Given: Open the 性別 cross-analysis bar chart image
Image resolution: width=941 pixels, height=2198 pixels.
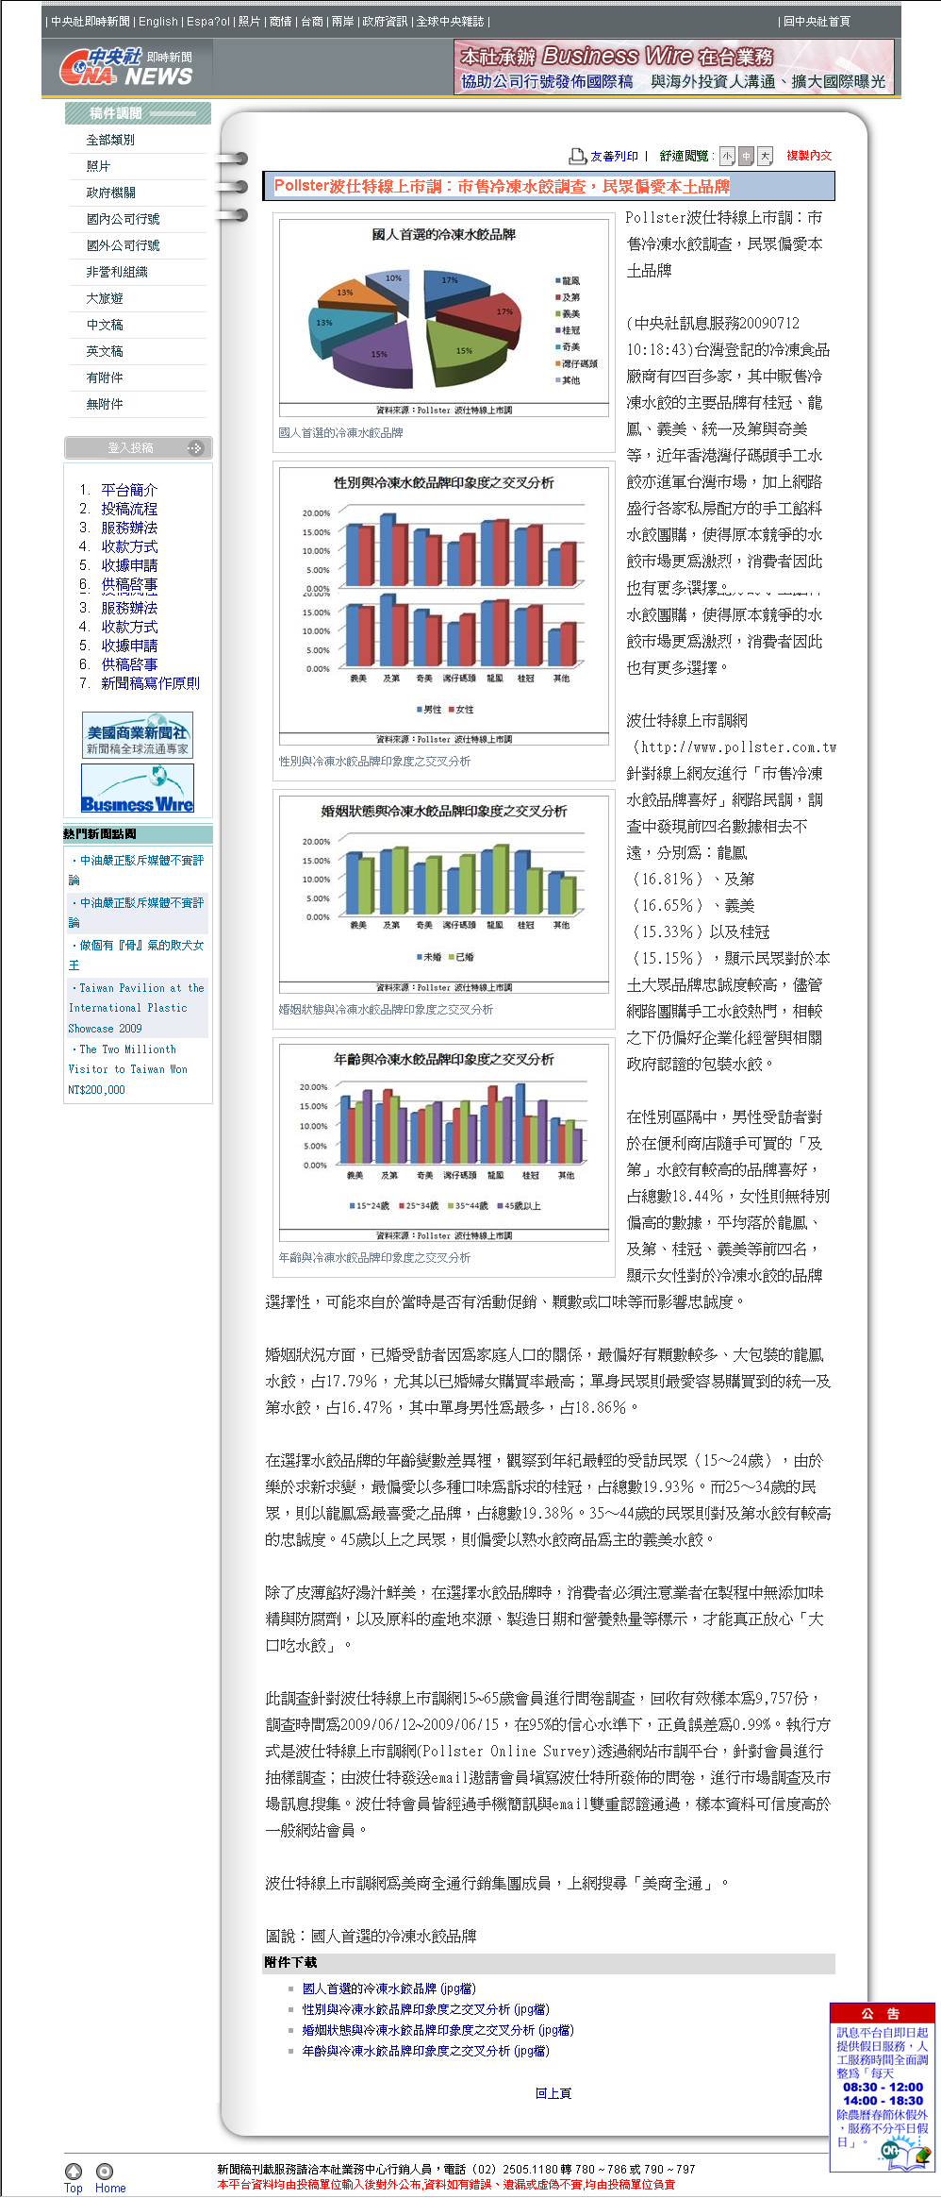Looking at the screenshot, I should 443,606.
